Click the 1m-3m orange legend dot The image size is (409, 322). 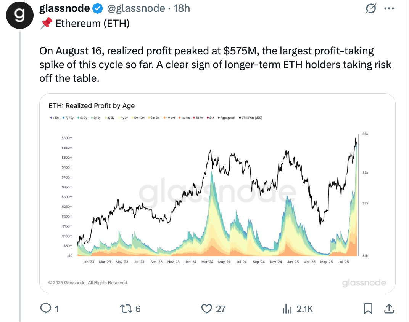click(x=164, y=118)
